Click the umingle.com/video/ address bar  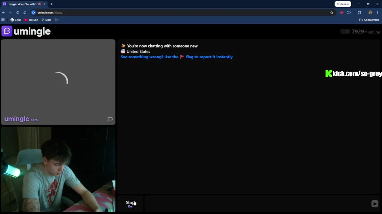pos(179,12)
